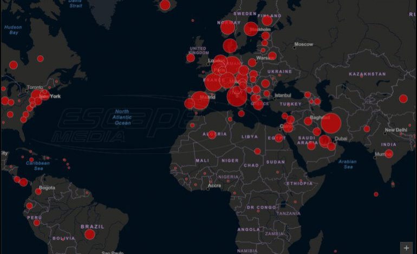This screenshot has width=417, height=254.
Task: Click the Davis Strait label
Action: (75, 4)
